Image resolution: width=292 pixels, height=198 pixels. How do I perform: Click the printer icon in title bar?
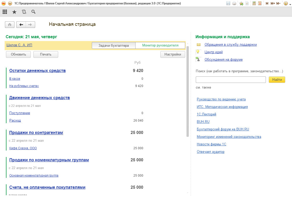tap(234, 3)
